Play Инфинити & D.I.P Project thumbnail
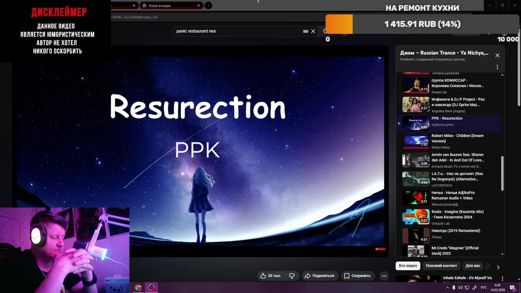 pos(416,104)
